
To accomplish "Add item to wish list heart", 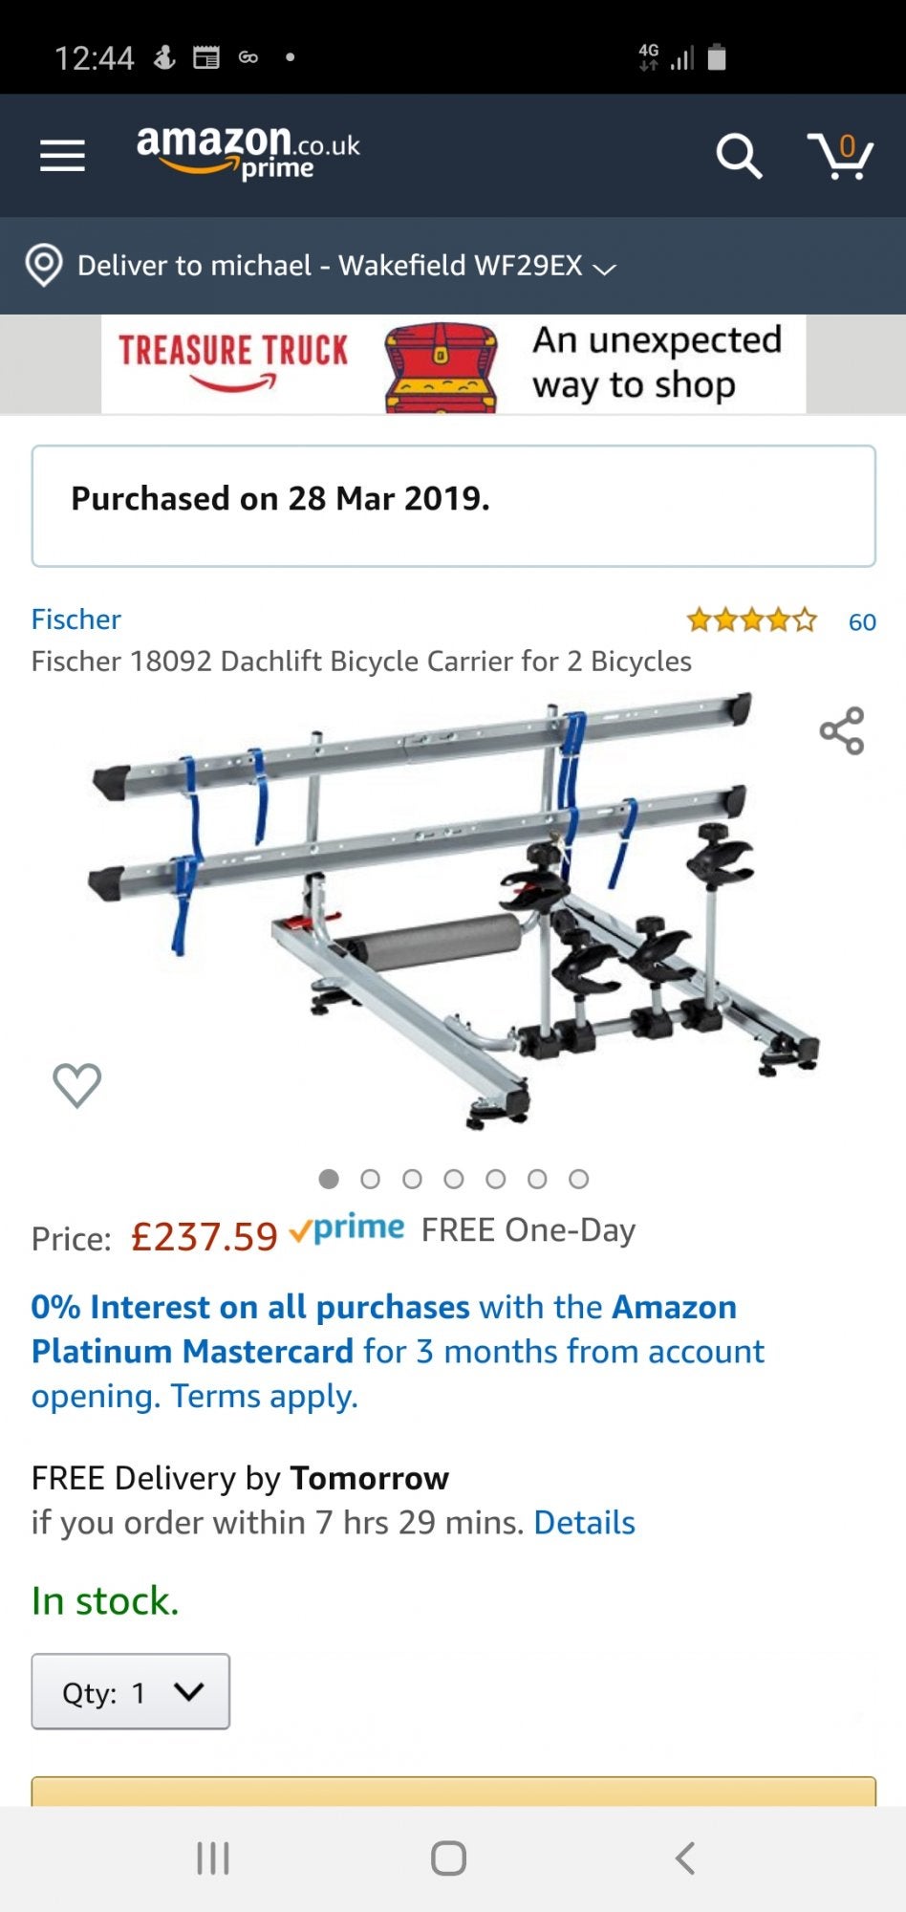I will [x=76, y=1085].
